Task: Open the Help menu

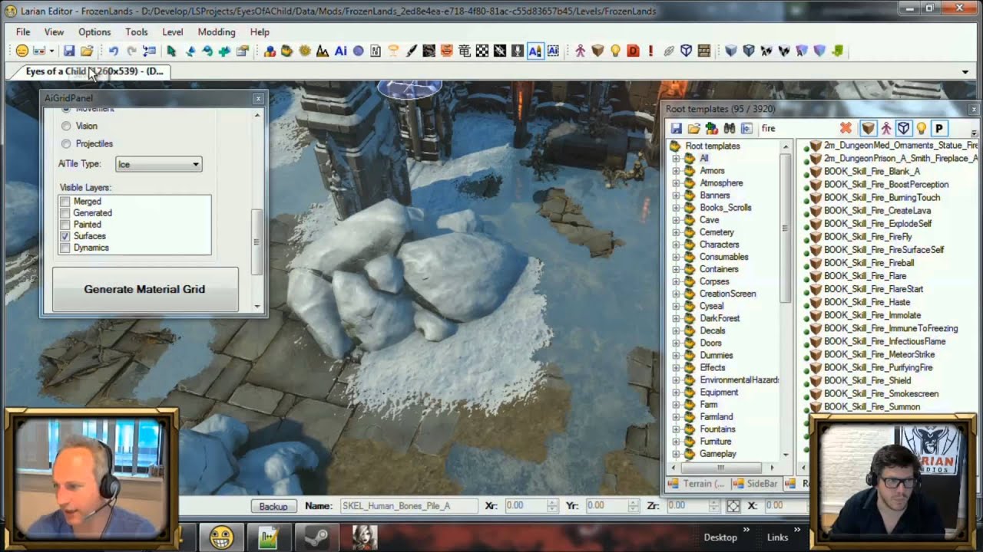Action: 260,32
